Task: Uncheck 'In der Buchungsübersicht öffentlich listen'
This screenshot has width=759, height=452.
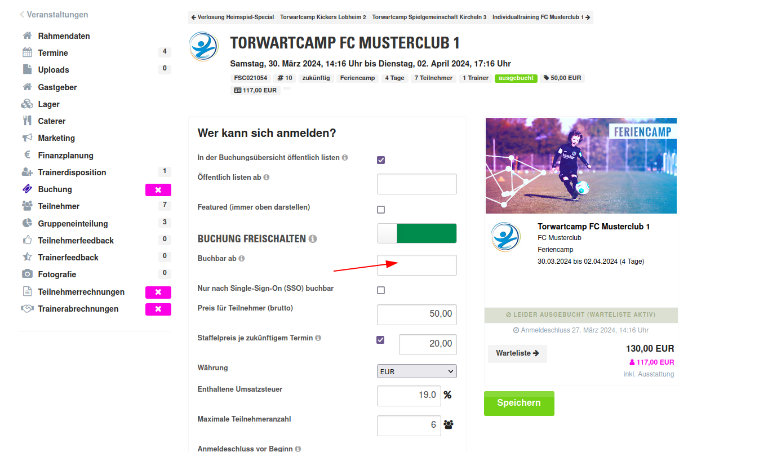Action: pyautogui.click(x=381, y=160)
